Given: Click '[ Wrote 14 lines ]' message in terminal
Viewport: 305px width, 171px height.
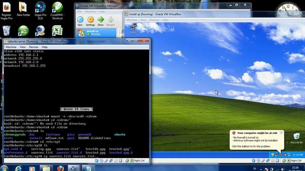Looking at the screenshot, I should coord(76,109).
